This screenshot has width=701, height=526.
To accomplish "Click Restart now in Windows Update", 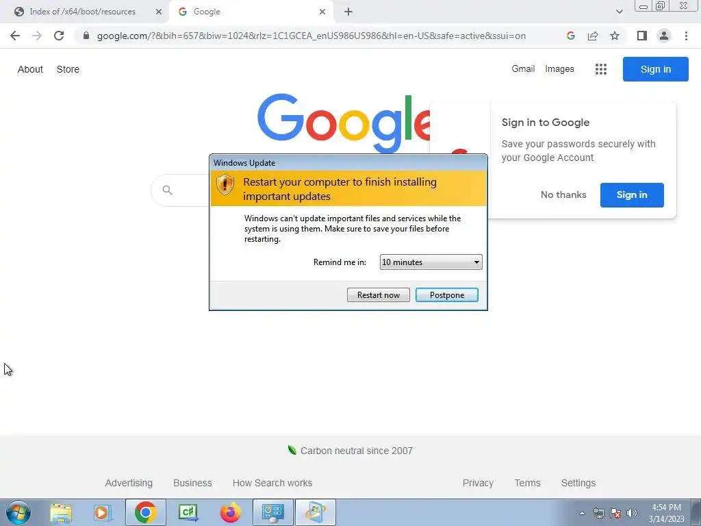I will click(x=378, y=295).
